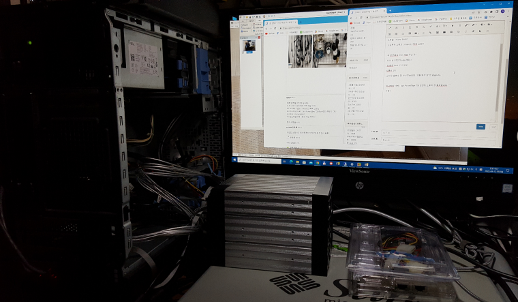Viewport: 518px width, 302px height.
Task: Toggle italic in the editor toolbar
Action: point(403,28)
